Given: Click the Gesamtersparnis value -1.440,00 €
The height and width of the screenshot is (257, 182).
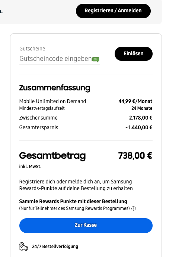Looking at the screenshot, I should click(x=139, y=127).
